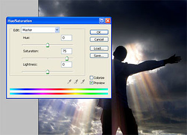This screenshot has height=135, width=187.
Task: Select the subtract-from-sample eyedropper
Action: tap(83, 82)
